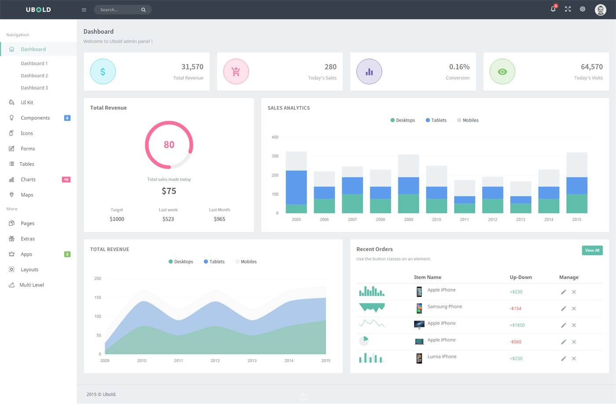
Task: Delete the Lumia iPhone order row
Action: (x=574, y=359)
